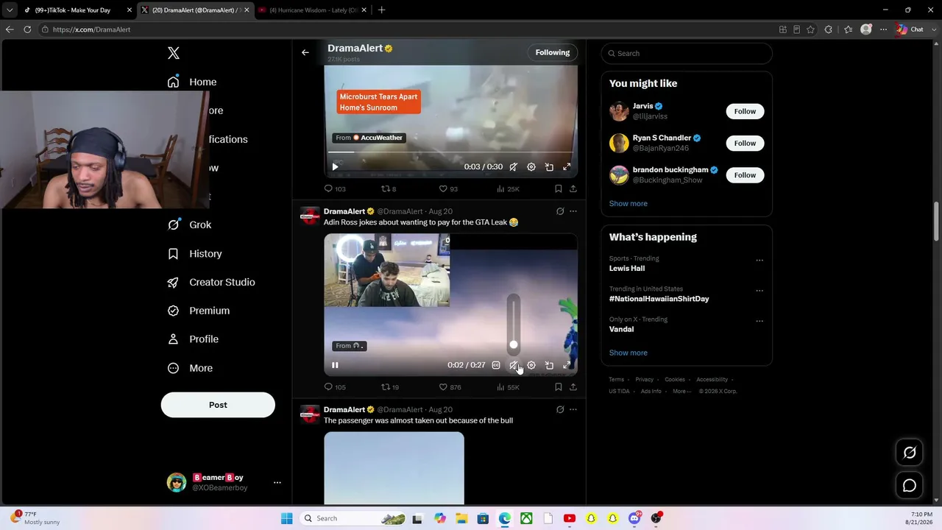Open more options on the bull passenger post
The image size is (942, 530).
(573, 409)
